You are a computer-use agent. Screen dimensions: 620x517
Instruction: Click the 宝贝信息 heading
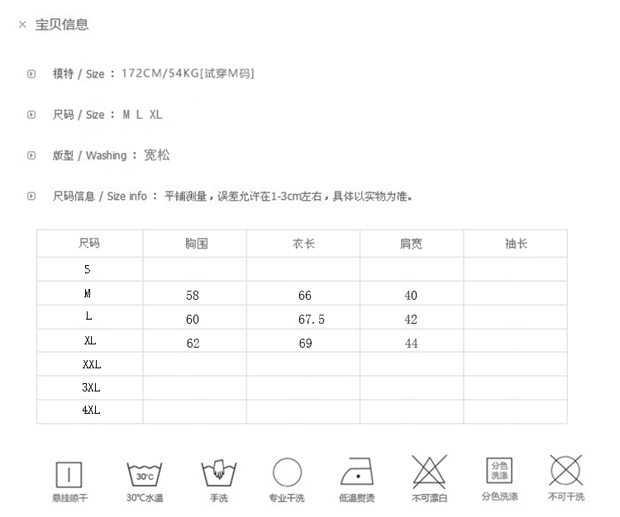pos(62,25)
